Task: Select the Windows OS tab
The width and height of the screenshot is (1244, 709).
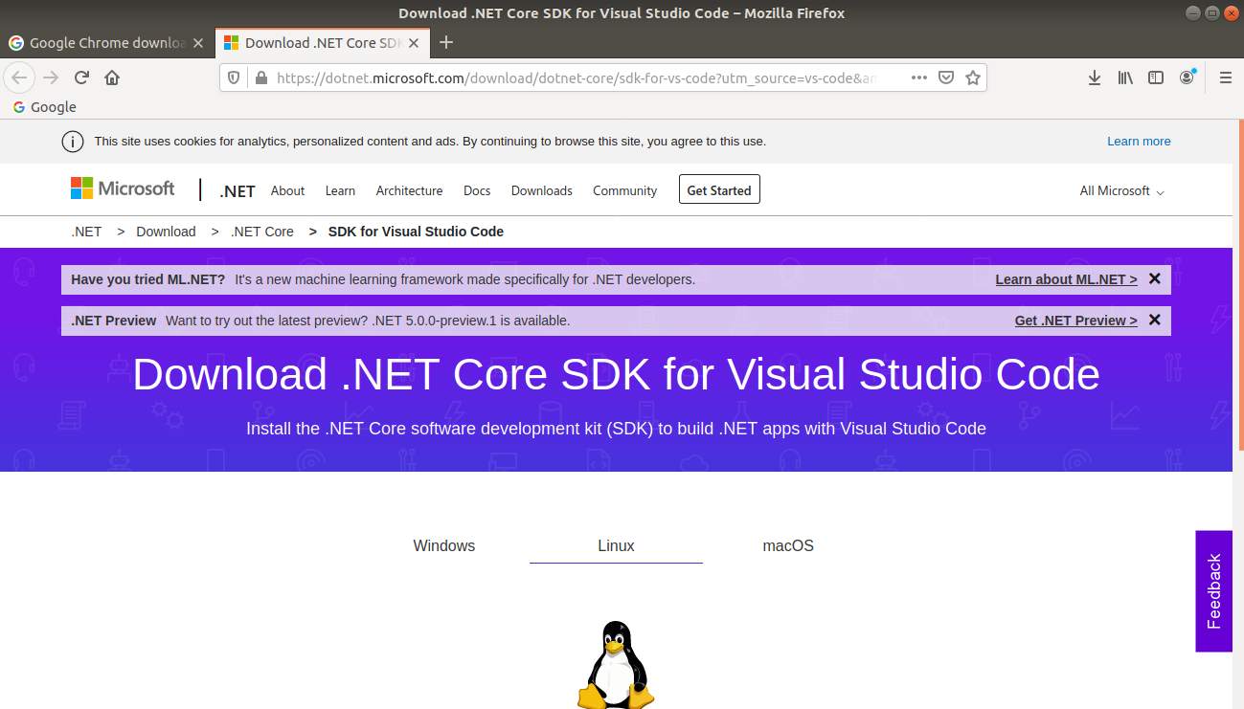Action: click(x=444, y=545)
